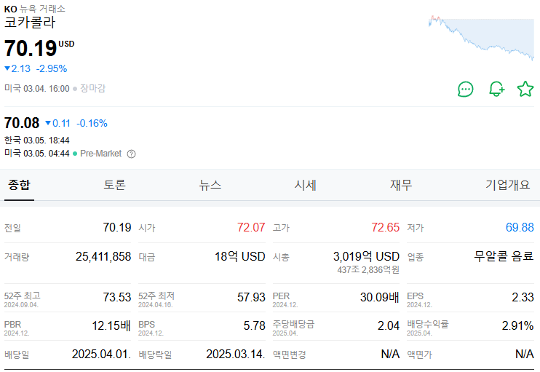Click the 한국 03.05. 18:44 timestamp
540x372 pixels.
click(37, 141)
